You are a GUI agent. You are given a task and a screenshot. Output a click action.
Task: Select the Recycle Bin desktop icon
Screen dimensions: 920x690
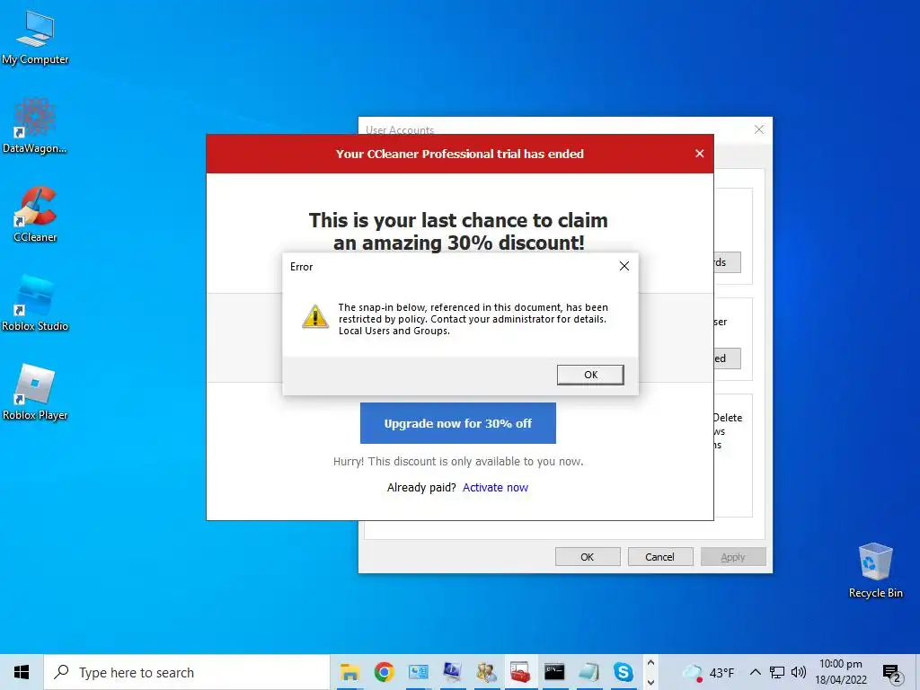875,570
